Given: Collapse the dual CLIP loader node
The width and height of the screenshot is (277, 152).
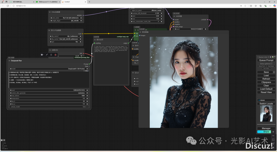Looking at the screenshot, I should (x=49, y=30).
